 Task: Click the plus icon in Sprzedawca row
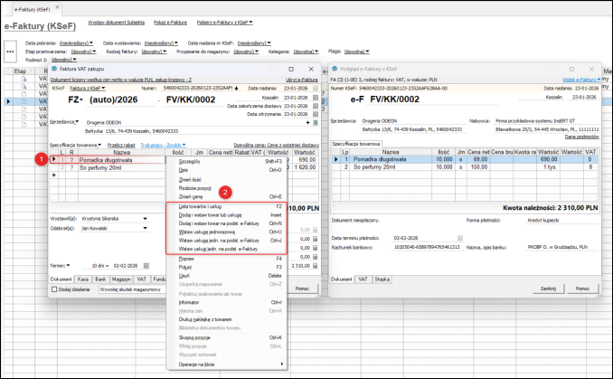coord(306,121)
